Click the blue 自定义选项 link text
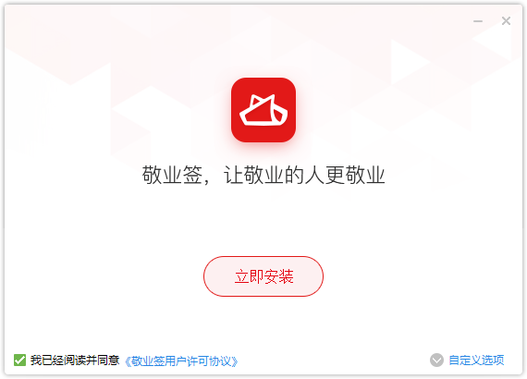The height and width of the screenshot is (379, 527). point(476,361)
